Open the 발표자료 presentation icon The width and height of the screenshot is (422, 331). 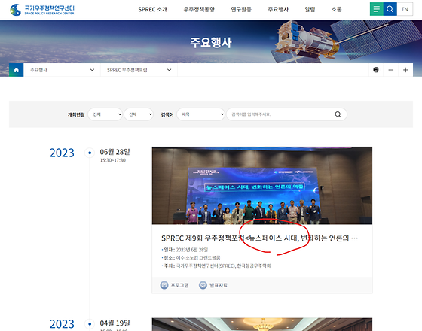point(203,285)
